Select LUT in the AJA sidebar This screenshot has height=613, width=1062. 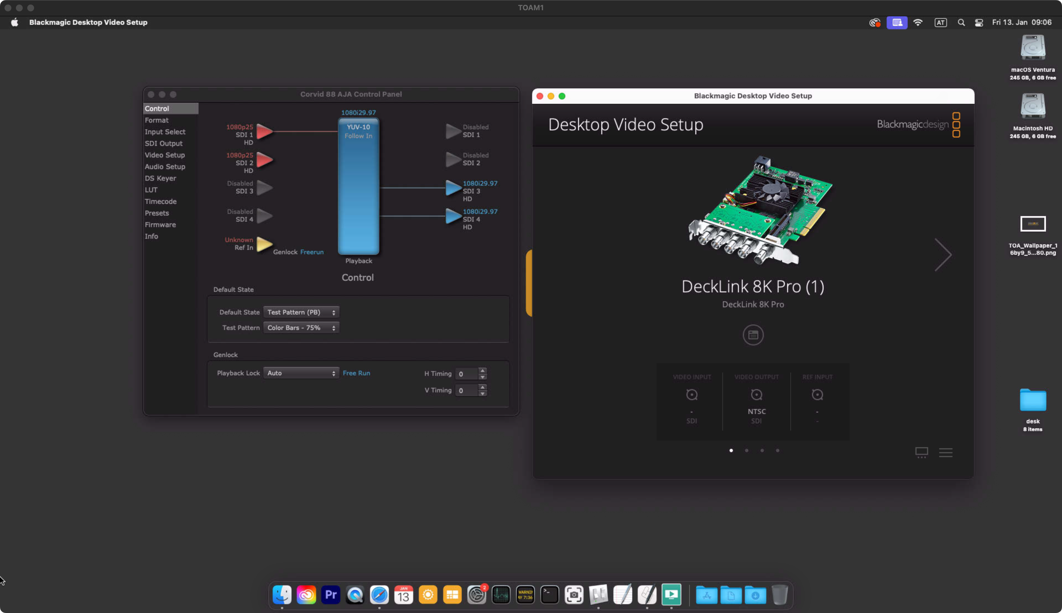[x=171, y=190]
